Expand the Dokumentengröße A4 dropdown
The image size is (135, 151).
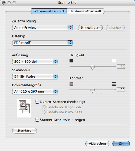[35, 92]
